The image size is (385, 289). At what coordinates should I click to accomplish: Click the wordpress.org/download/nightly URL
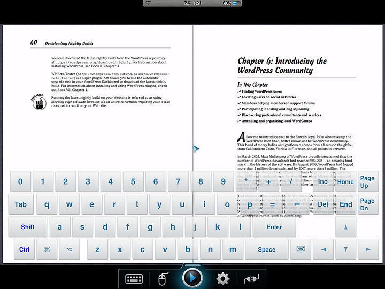93,63
